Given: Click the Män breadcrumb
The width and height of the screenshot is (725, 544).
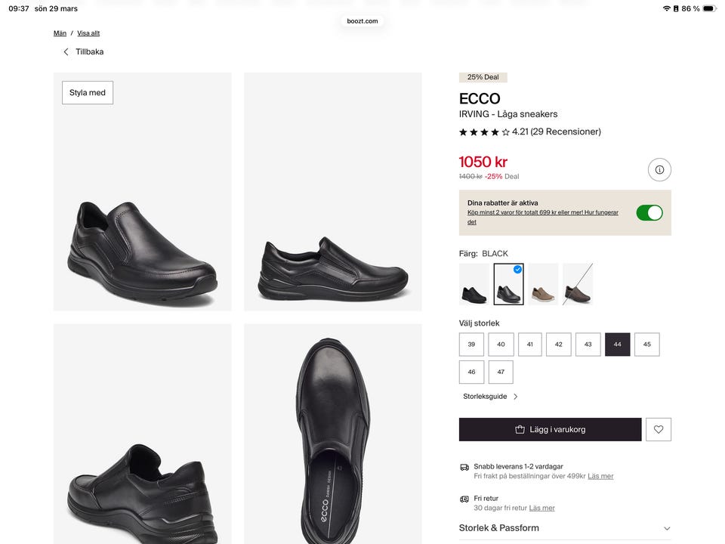Looking at the screenshot, I should (60, 33).
